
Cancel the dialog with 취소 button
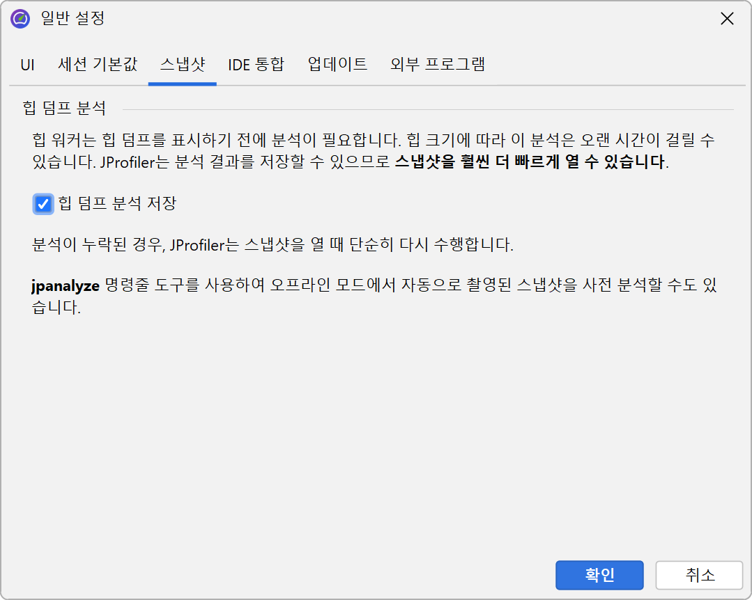(x=699, y=575)
